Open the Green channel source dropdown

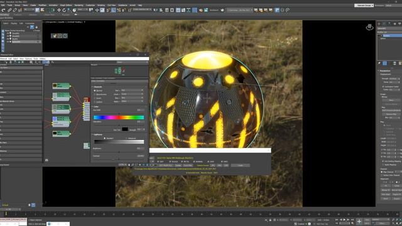(x=132, y=94)
